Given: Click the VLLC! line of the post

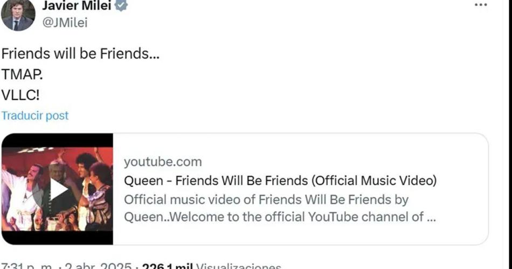Looking at the screenshot, I should (20, 95).
